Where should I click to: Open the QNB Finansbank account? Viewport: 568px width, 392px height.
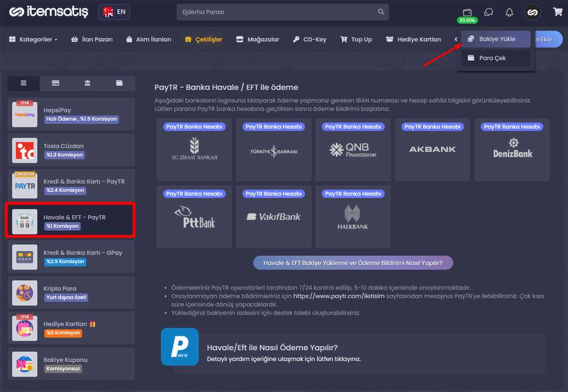353,149
